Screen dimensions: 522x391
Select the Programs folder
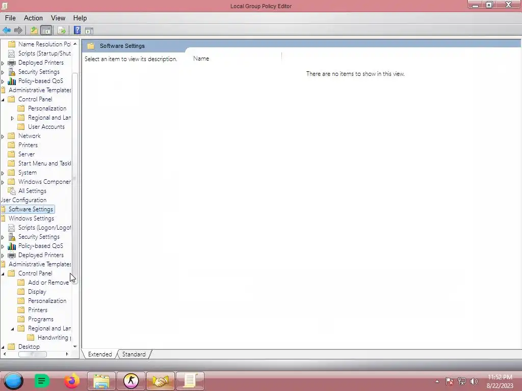[41, 319]
